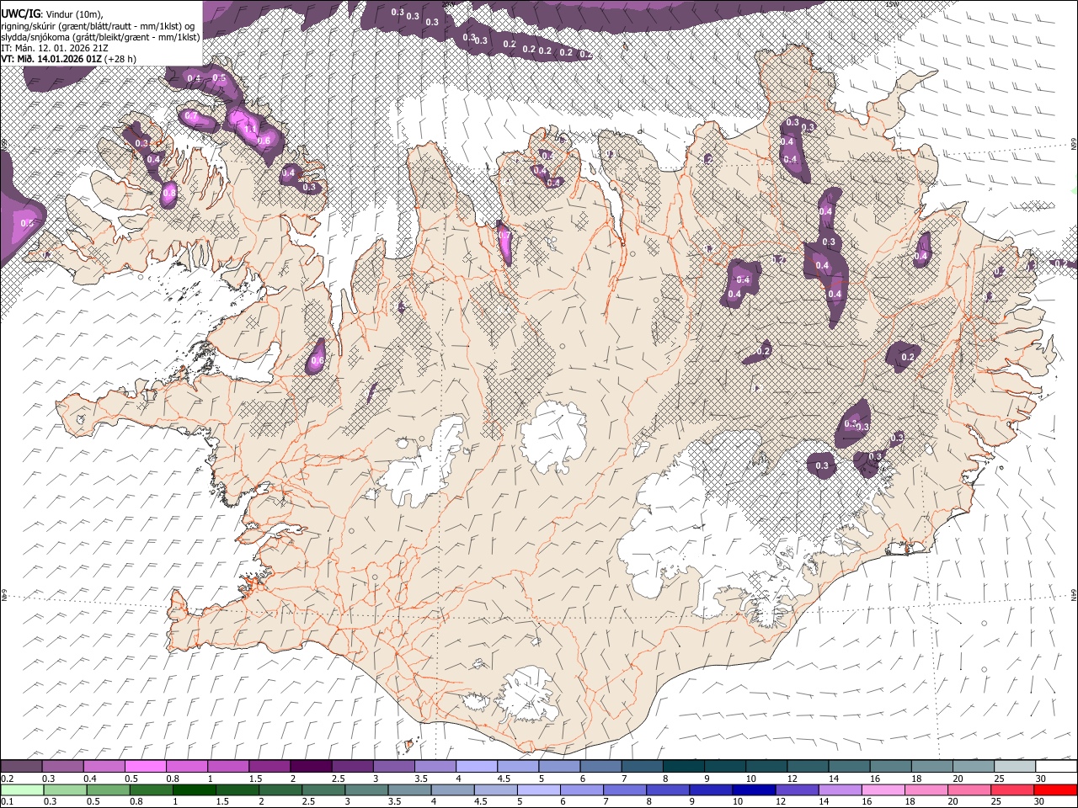Screen dimensions: 1078x808
Task: Pick the 0.5–0.8 lower-row green swatch
Action: click(108, 789)
